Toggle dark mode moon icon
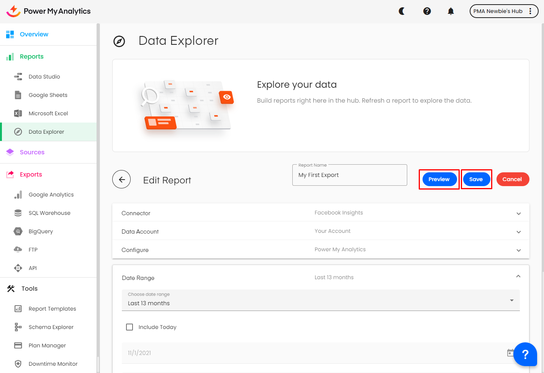This screenshot has width=544, height=373. (x=402, y=11)
